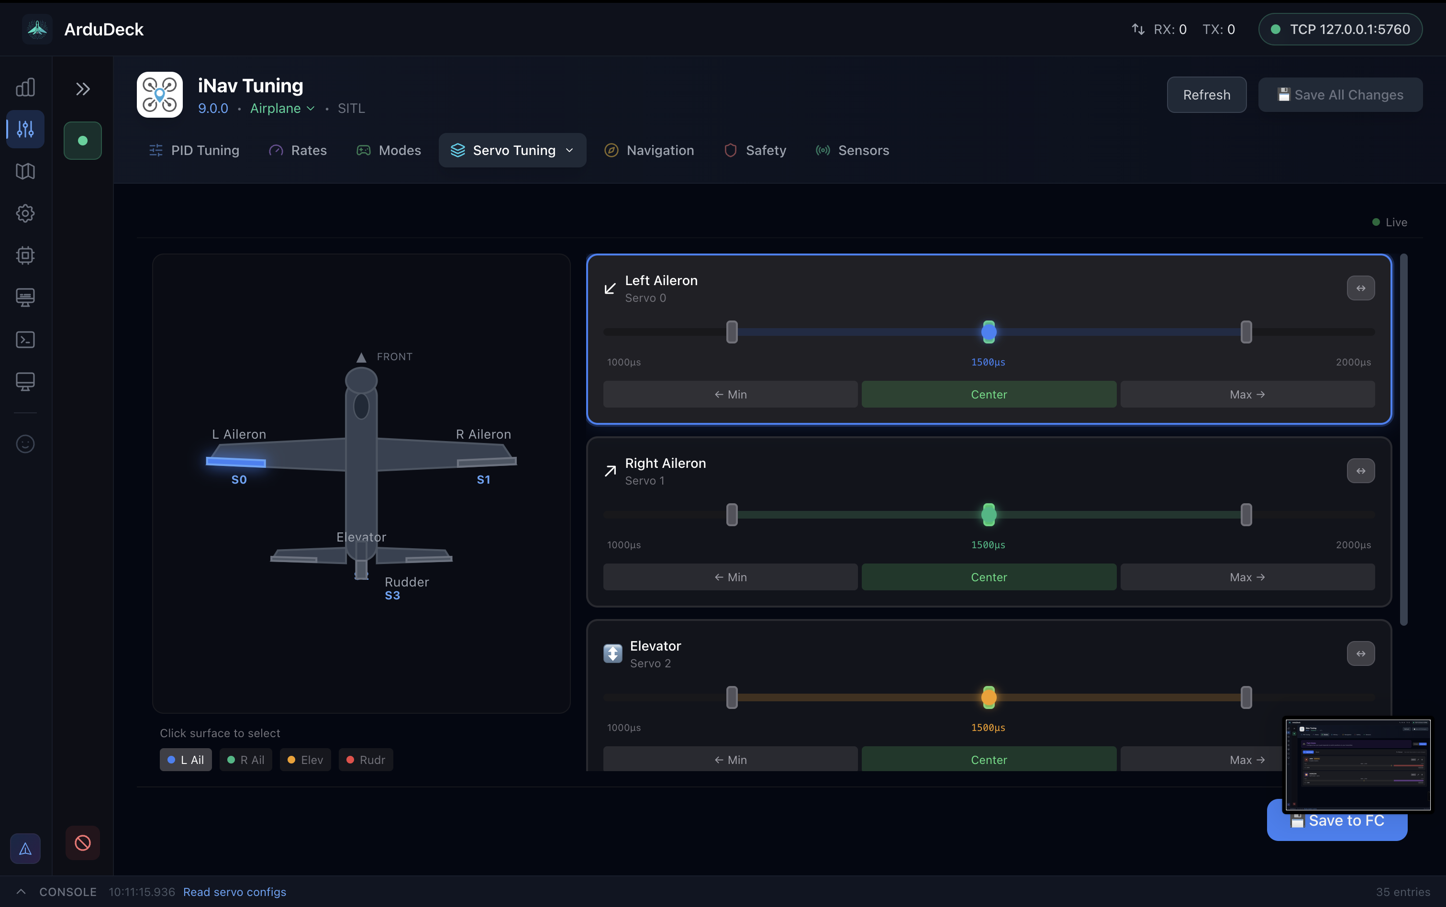Click Elevator orange center slider handle

click(x=989, y=697)
